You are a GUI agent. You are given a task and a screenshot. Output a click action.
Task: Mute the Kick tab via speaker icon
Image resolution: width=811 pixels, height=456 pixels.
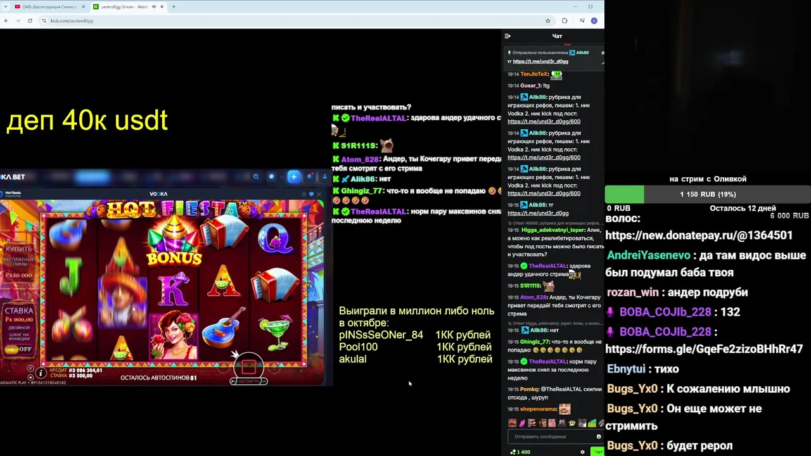click(x=154, y=7)
